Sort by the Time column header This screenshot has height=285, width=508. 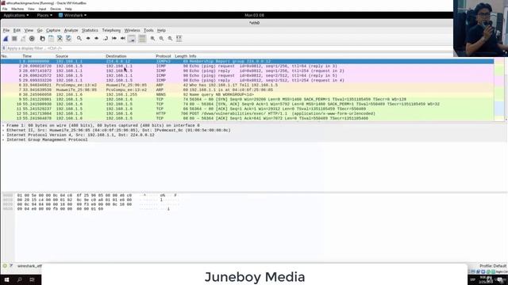pyautogui.click(x=27, y=56)
